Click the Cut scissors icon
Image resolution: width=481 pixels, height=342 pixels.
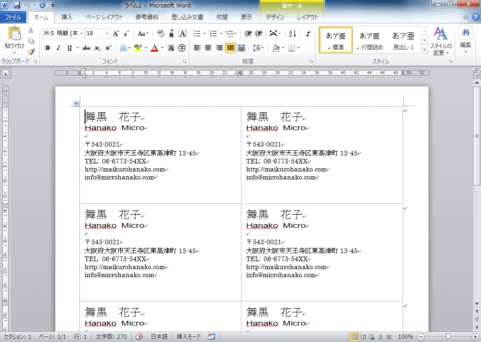(x=31, y=30)
